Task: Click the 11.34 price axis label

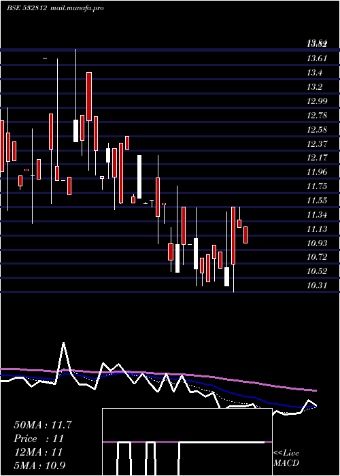Action: click(x=317, y=215)
